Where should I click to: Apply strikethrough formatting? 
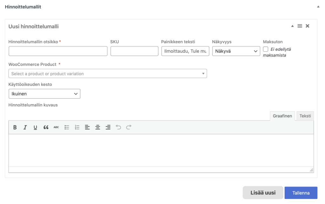click(x=56, y=127)
